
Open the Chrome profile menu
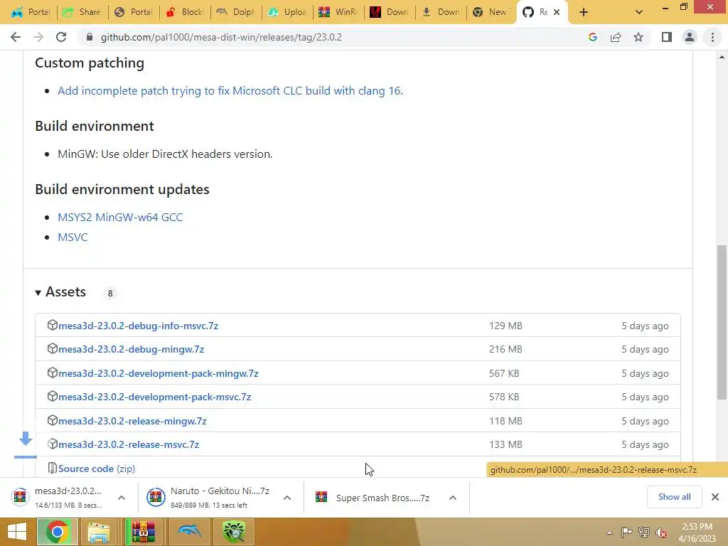690,37
